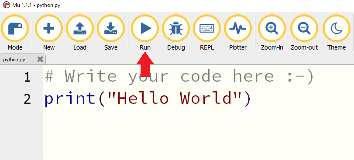The width and height of the screenshot is (354, 160).
Task: Close the python.py tab
Action: [x=40, y=59]
